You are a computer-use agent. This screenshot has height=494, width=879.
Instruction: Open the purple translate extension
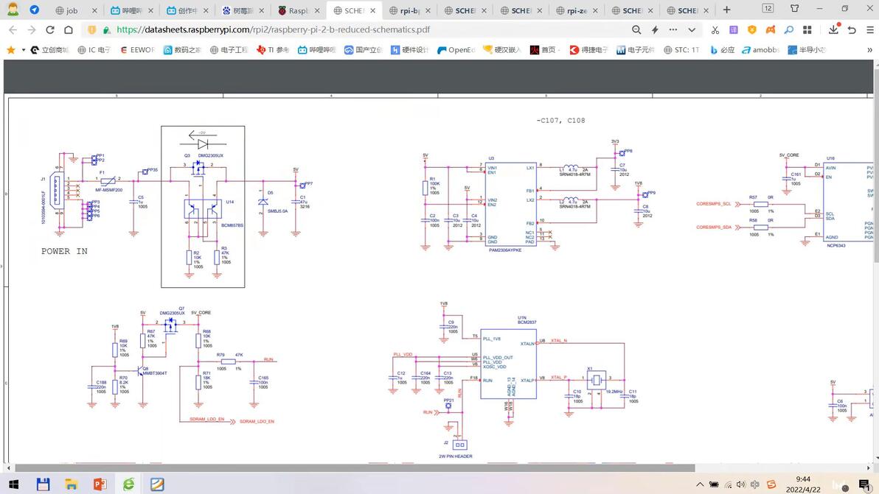point(733,30)
